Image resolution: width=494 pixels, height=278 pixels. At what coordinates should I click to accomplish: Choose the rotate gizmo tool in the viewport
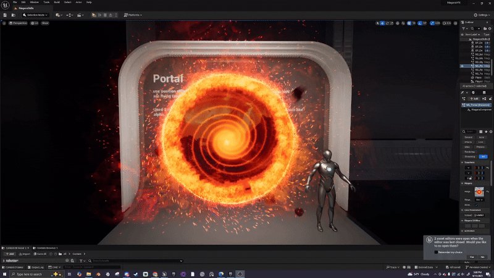pos(387,23)
